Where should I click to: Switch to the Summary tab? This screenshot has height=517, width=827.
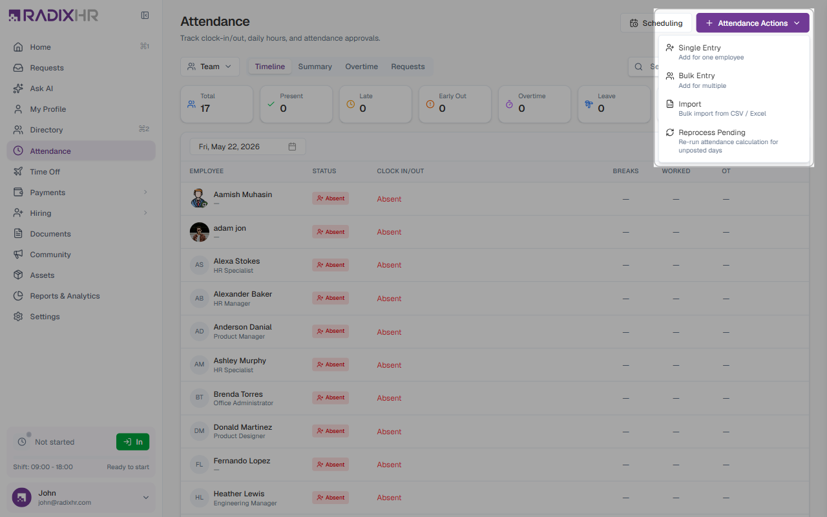tap(315, 67)
